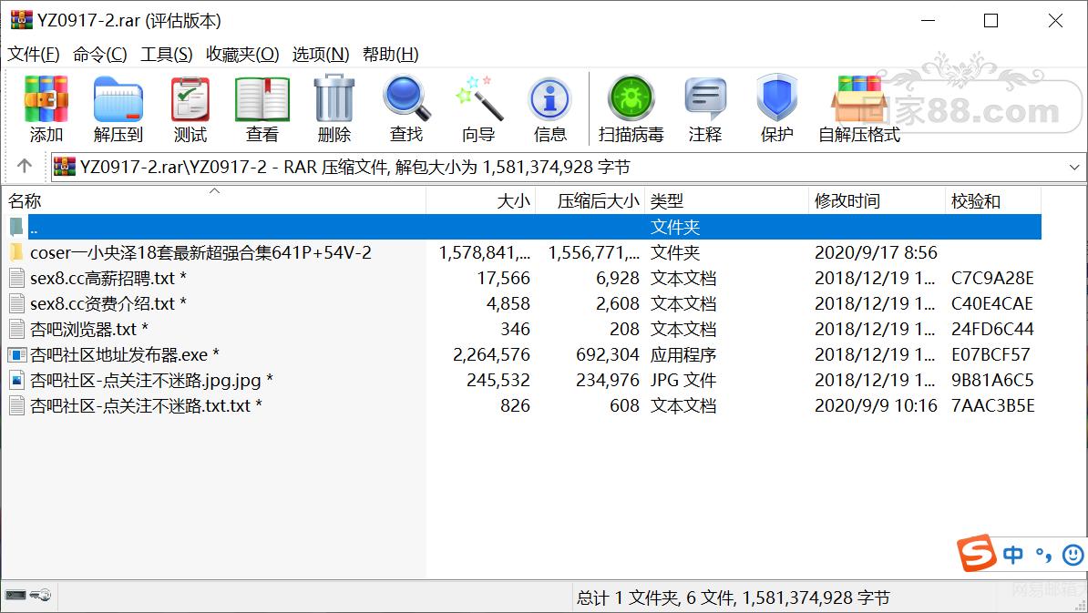Open the 收藏夹(O) menu

tap(243, 54)
